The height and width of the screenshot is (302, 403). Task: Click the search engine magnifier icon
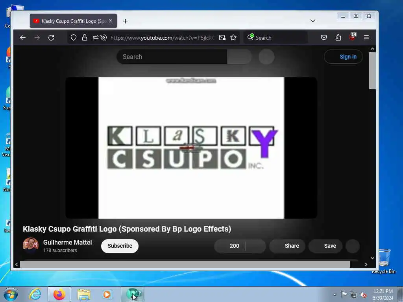coord(251,37)
